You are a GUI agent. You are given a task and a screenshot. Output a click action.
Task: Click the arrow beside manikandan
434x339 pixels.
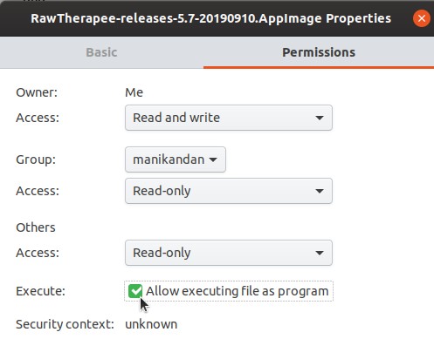point(213,159)
